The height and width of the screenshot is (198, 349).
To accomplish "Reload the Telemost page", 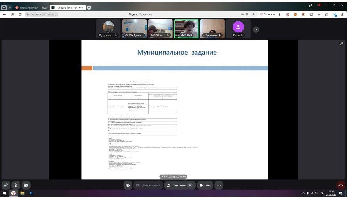I will point(20,15).
